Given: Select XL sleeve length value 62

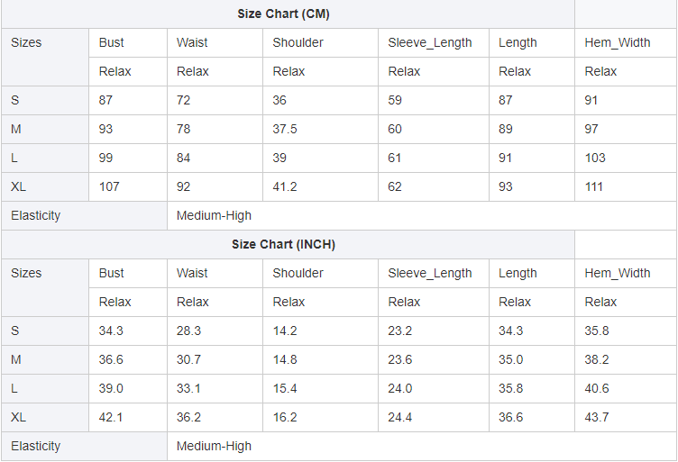Looking at the screenshot, I should click(395, 186).
